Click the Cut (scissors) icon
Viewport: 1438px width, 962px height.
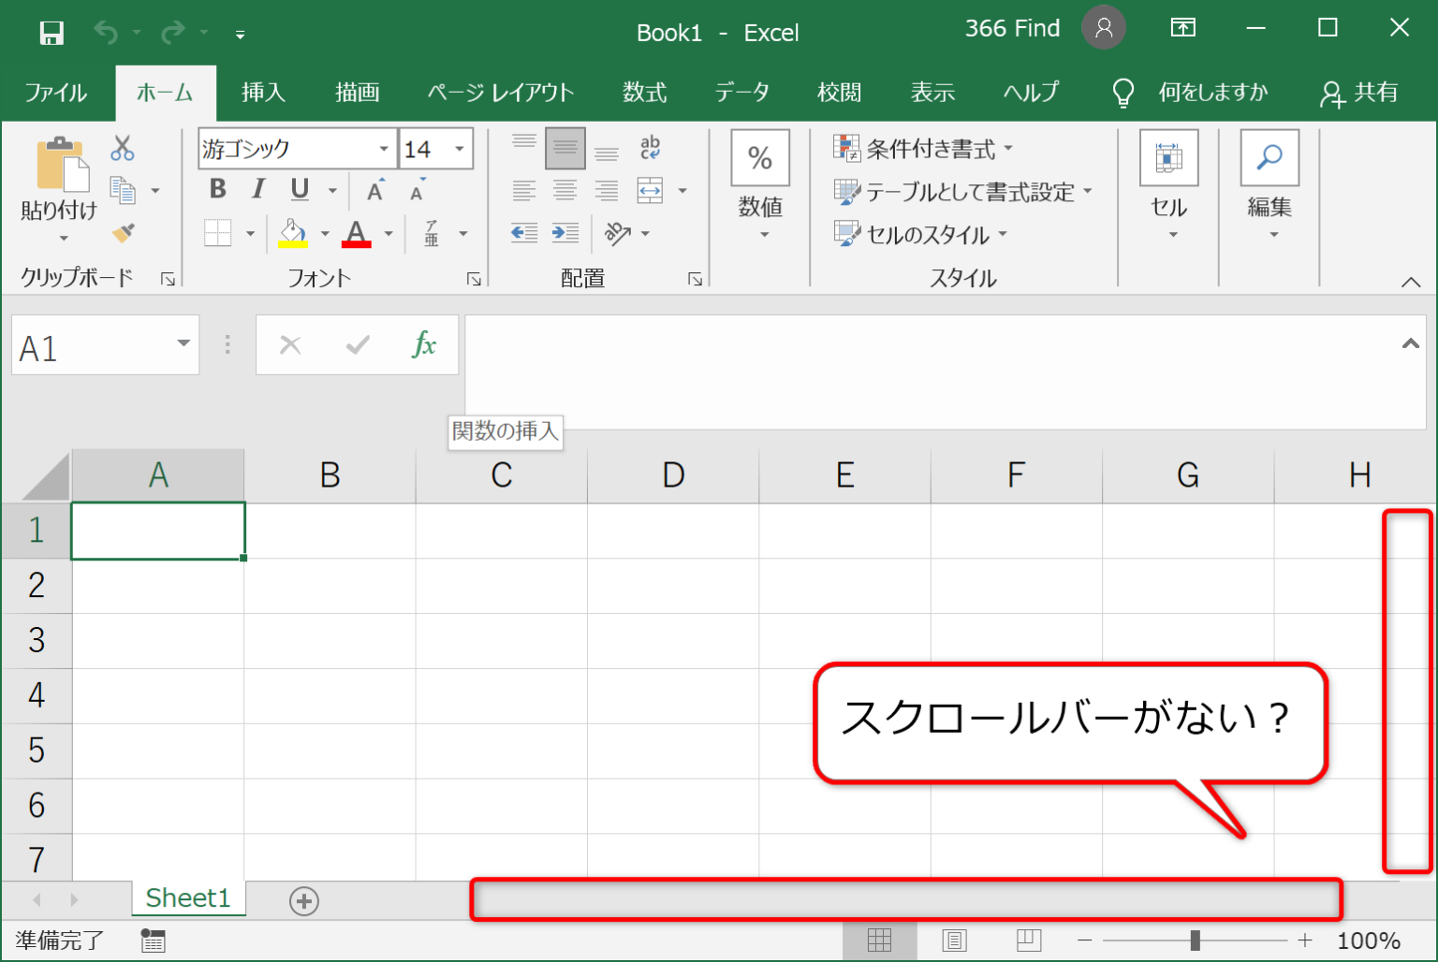pos(122,148)
